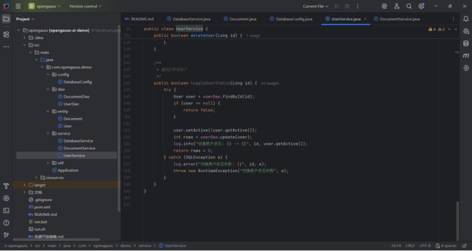Click 16:14 caret position indicator
The width and height of the screenshot is (472, 251).
(x=396, y=246)
